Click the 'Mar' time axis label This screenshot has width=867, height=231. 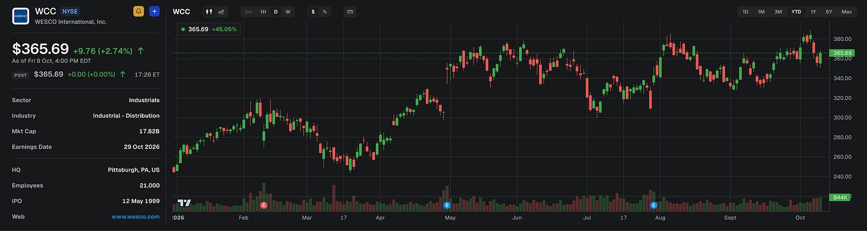(x=307, y=218)
